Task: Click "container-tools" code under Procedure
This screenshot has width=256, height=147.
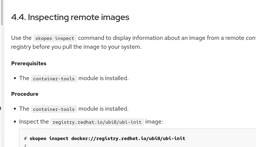Action: [54, 109]
